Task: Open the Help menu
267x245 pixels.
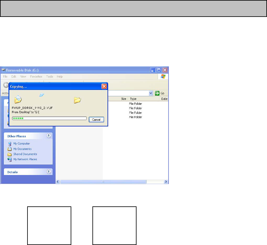Action: point(60,77)
